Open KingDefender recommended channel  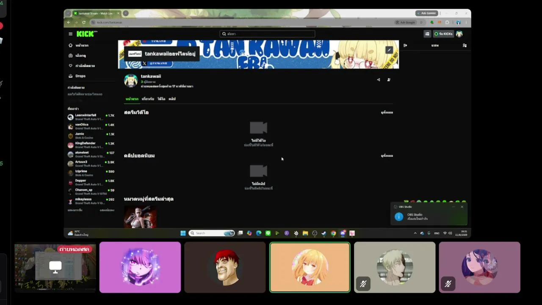(x=91, y=145)
